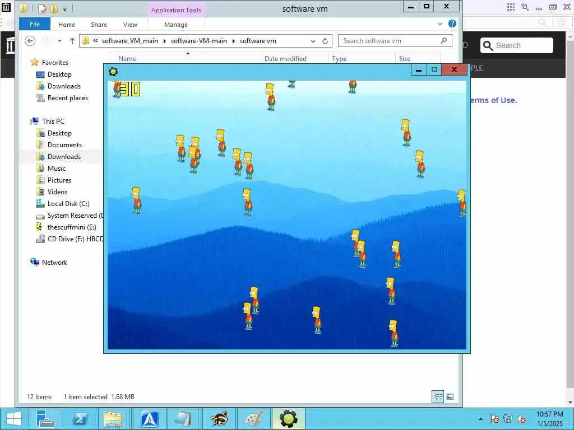Select the Manage ribbon tab
This screenshot has width=574, height=430.
pyautogui.click(x=176, y=25)
